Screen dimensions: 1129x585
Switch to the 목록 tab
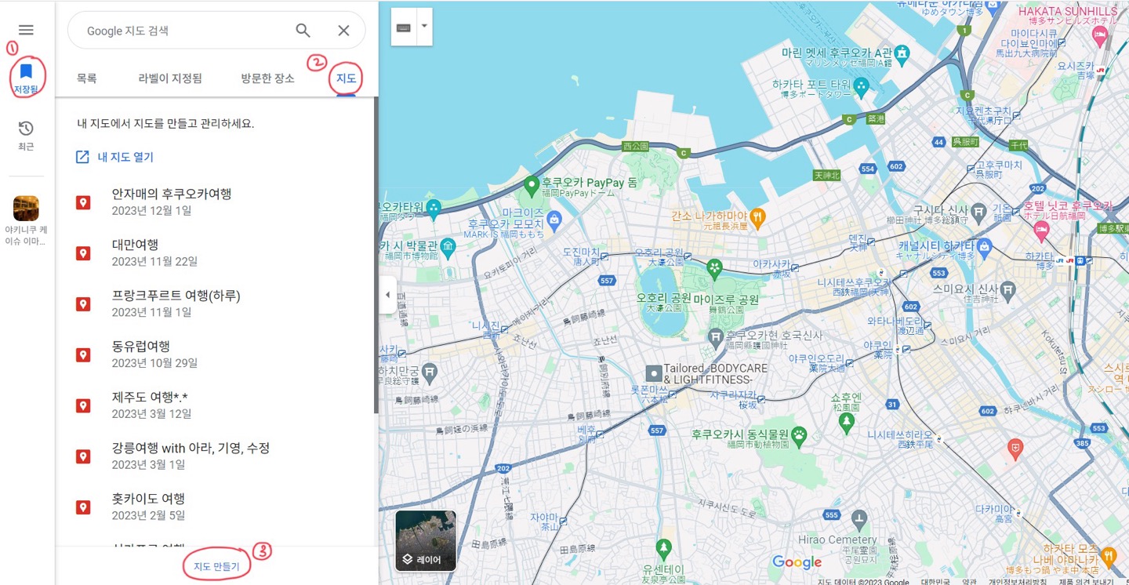86,78
